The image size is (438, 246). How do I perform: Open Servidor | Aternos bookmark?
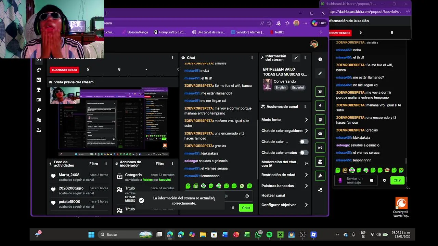point(247,32)
